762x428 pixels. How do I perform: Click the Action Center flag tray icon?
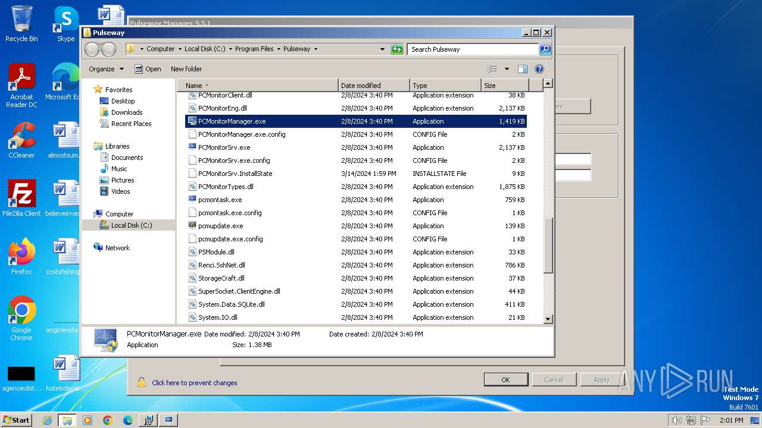click(x=705, y=420)
